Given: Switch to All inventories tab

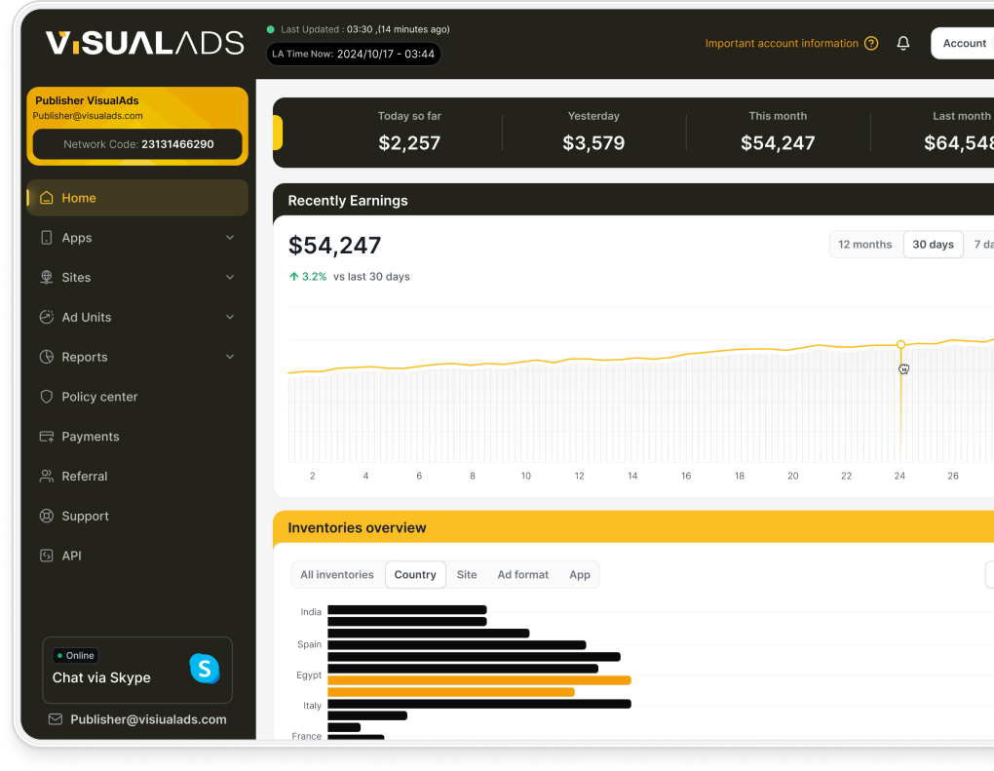Looking at the screenshot, I should (x=337, y=574).
